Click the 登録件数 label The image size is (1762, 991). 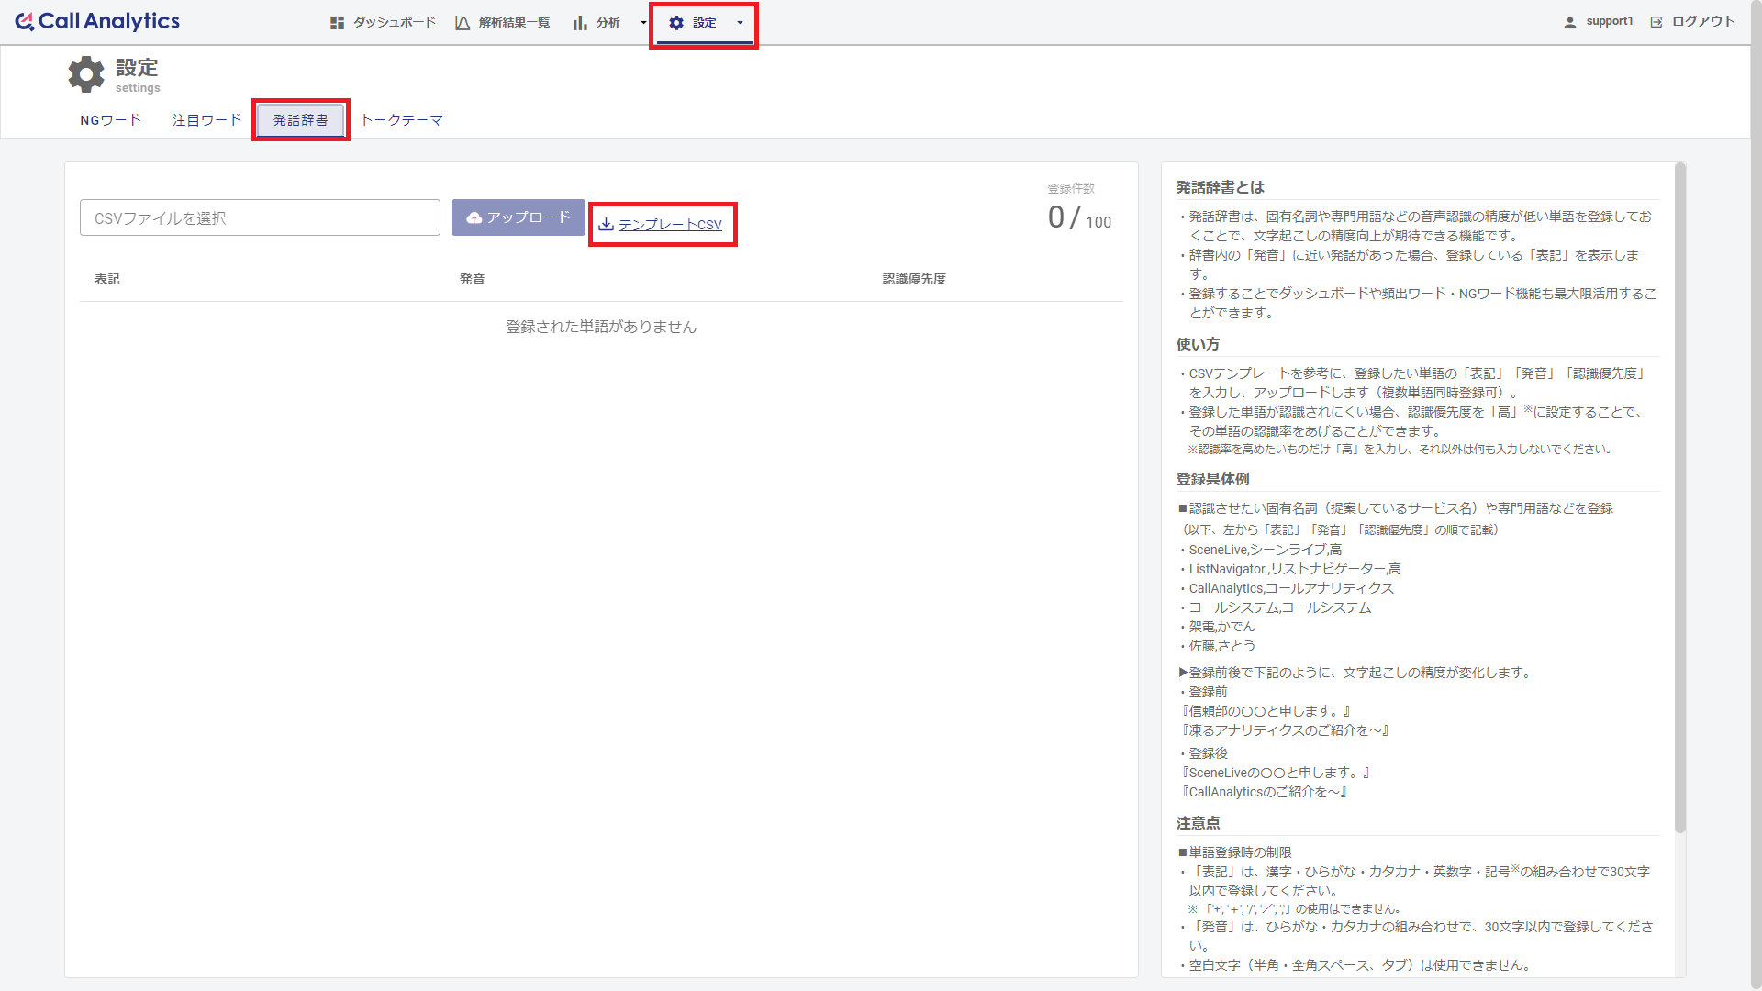tap(1071, 188)
